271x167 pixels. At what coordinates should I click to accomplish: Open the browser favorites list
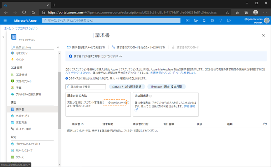pyautogui.click(x=237, y=12)
